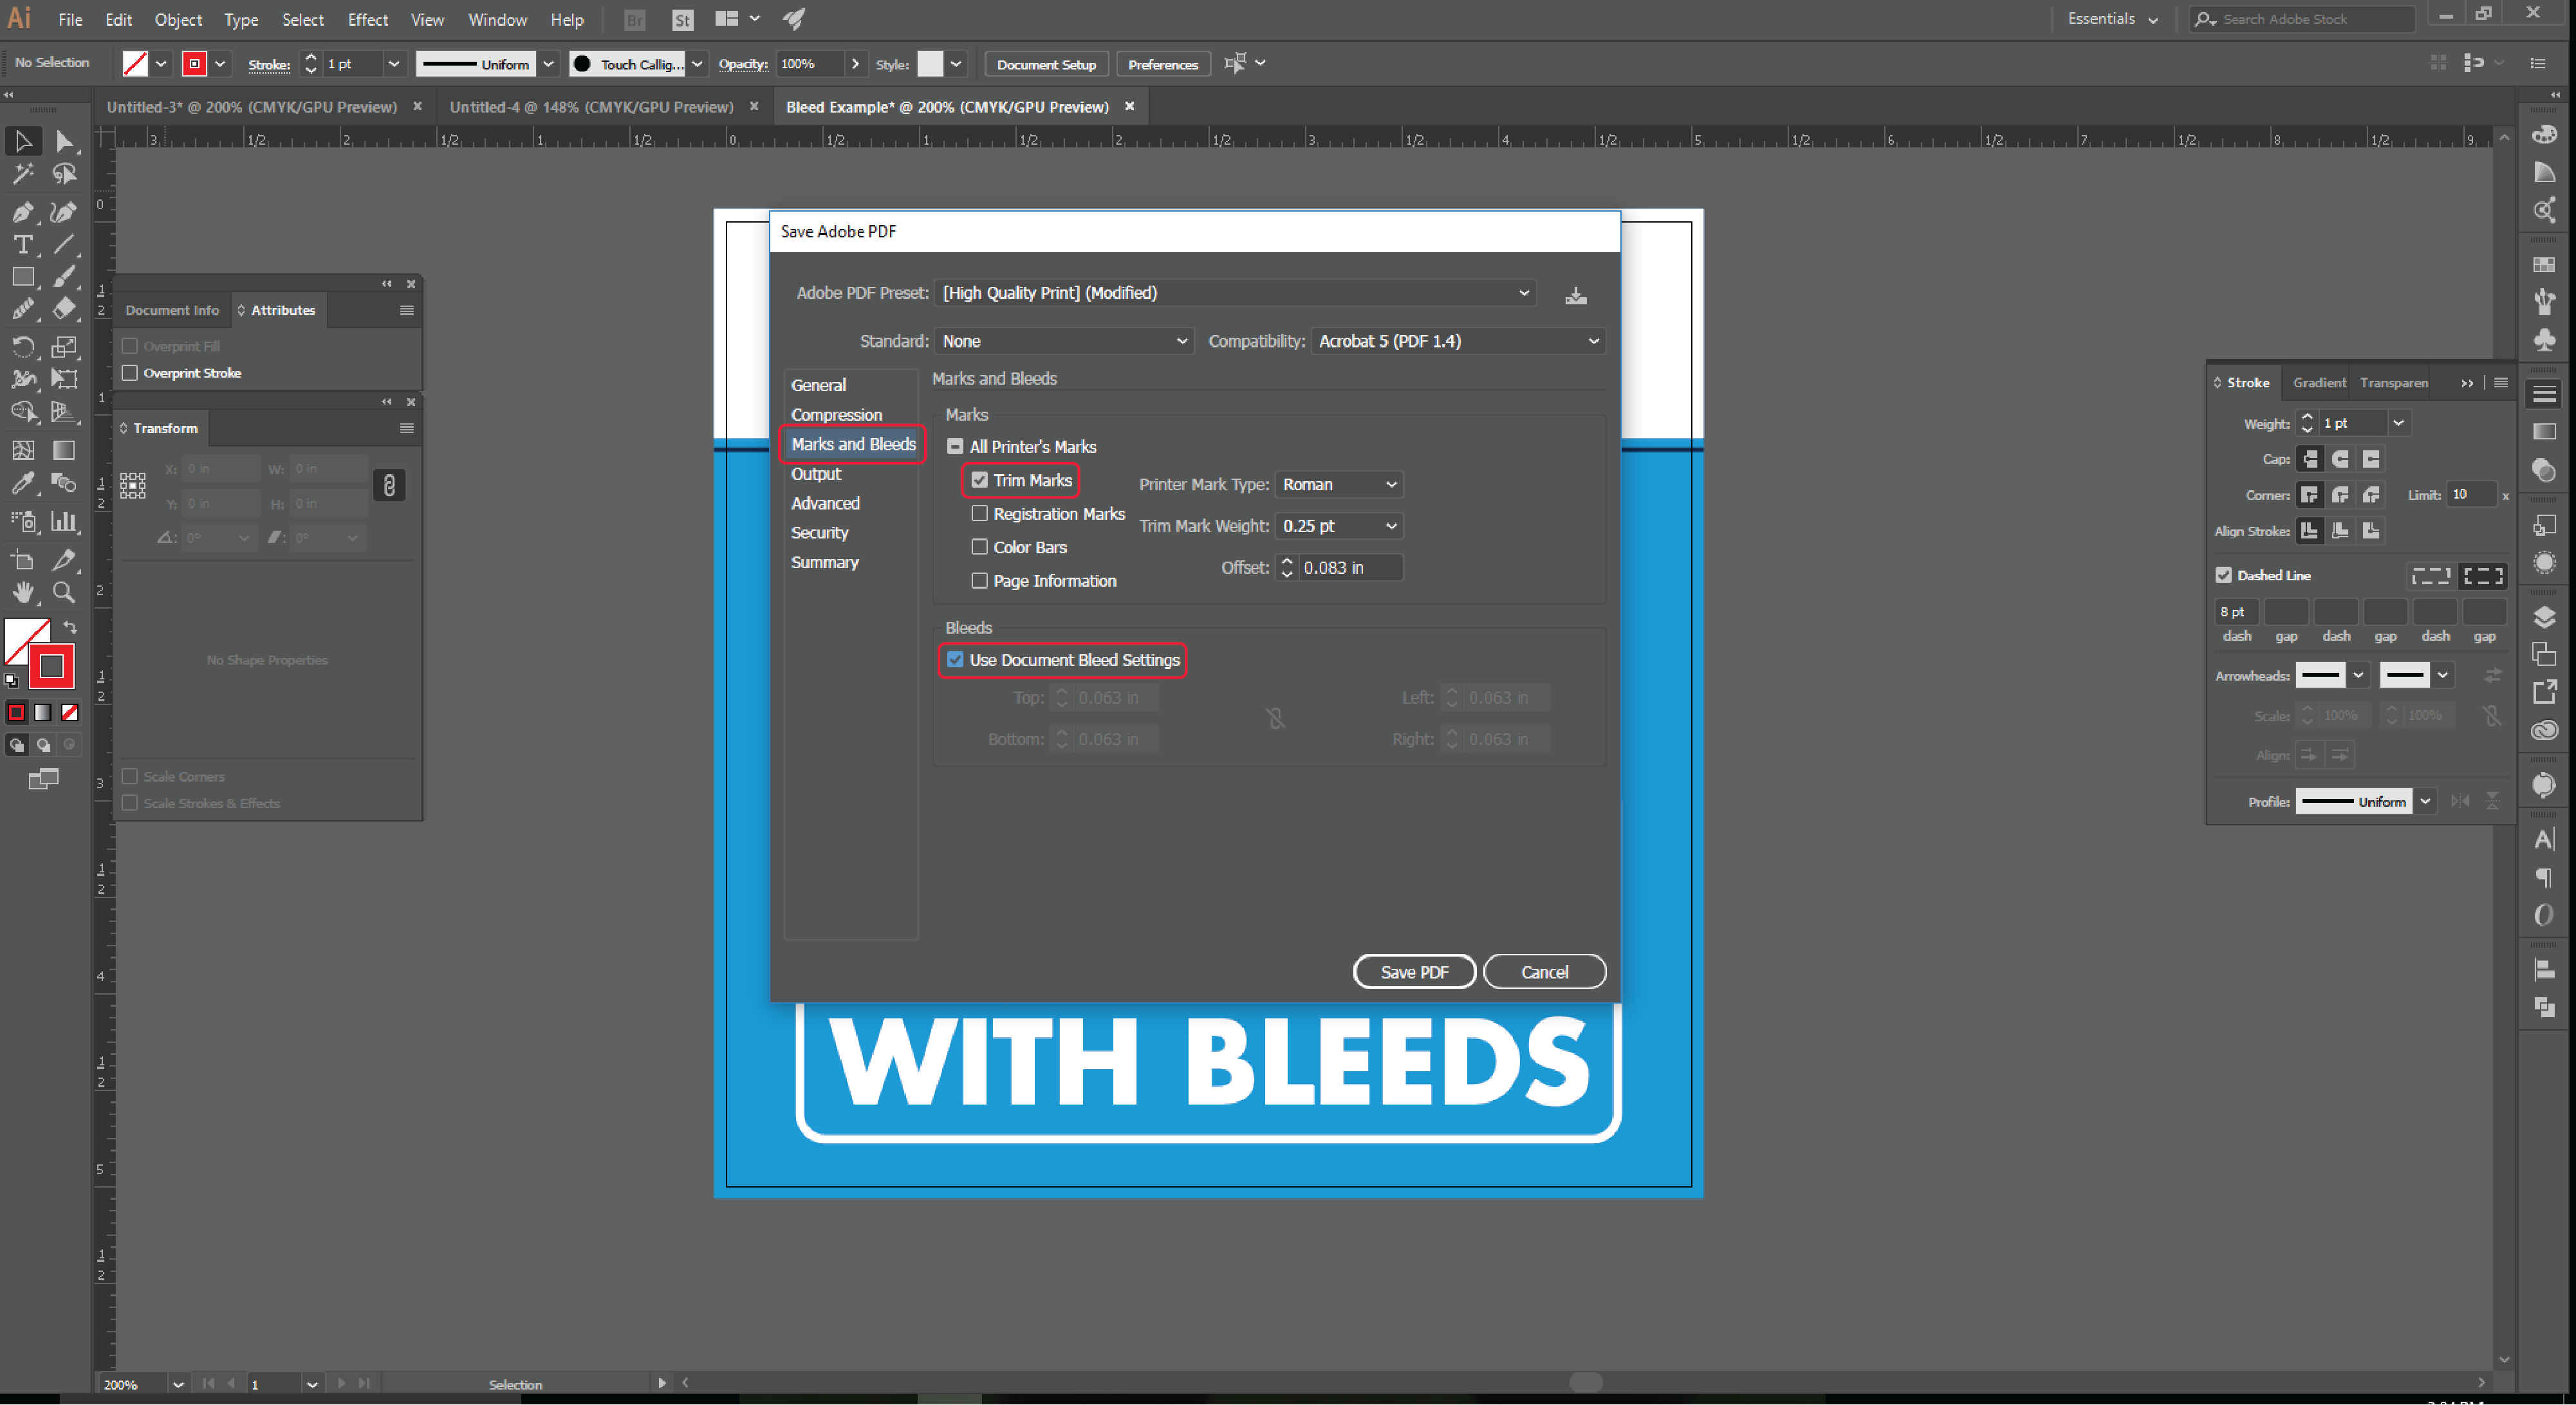
Task: Uncheck Use Document Bleed Settings
Action: (x=956, y=660)
